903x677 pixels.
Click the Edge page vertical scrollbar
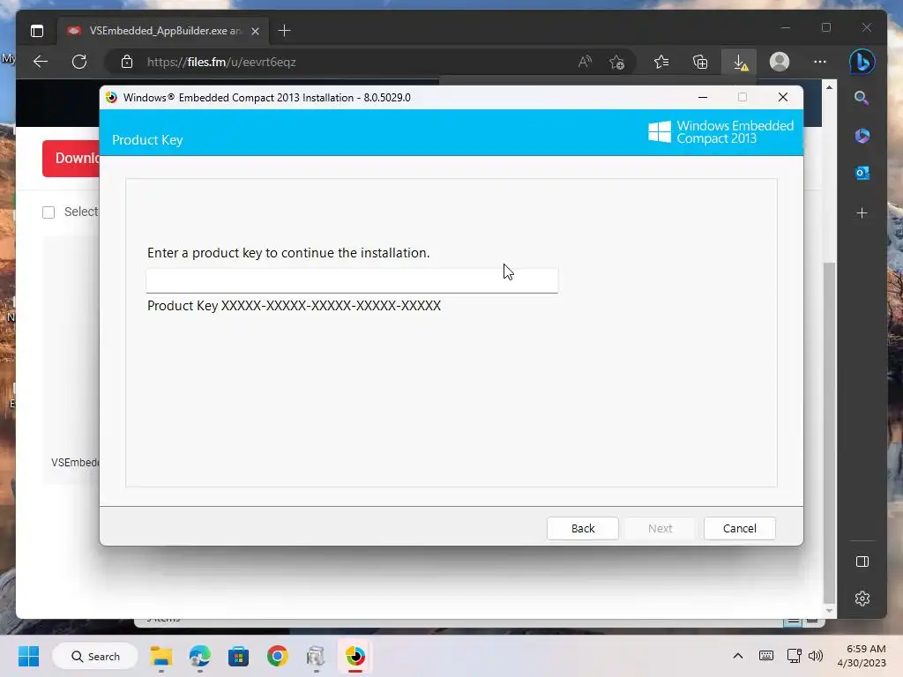(x=829, y=432)
